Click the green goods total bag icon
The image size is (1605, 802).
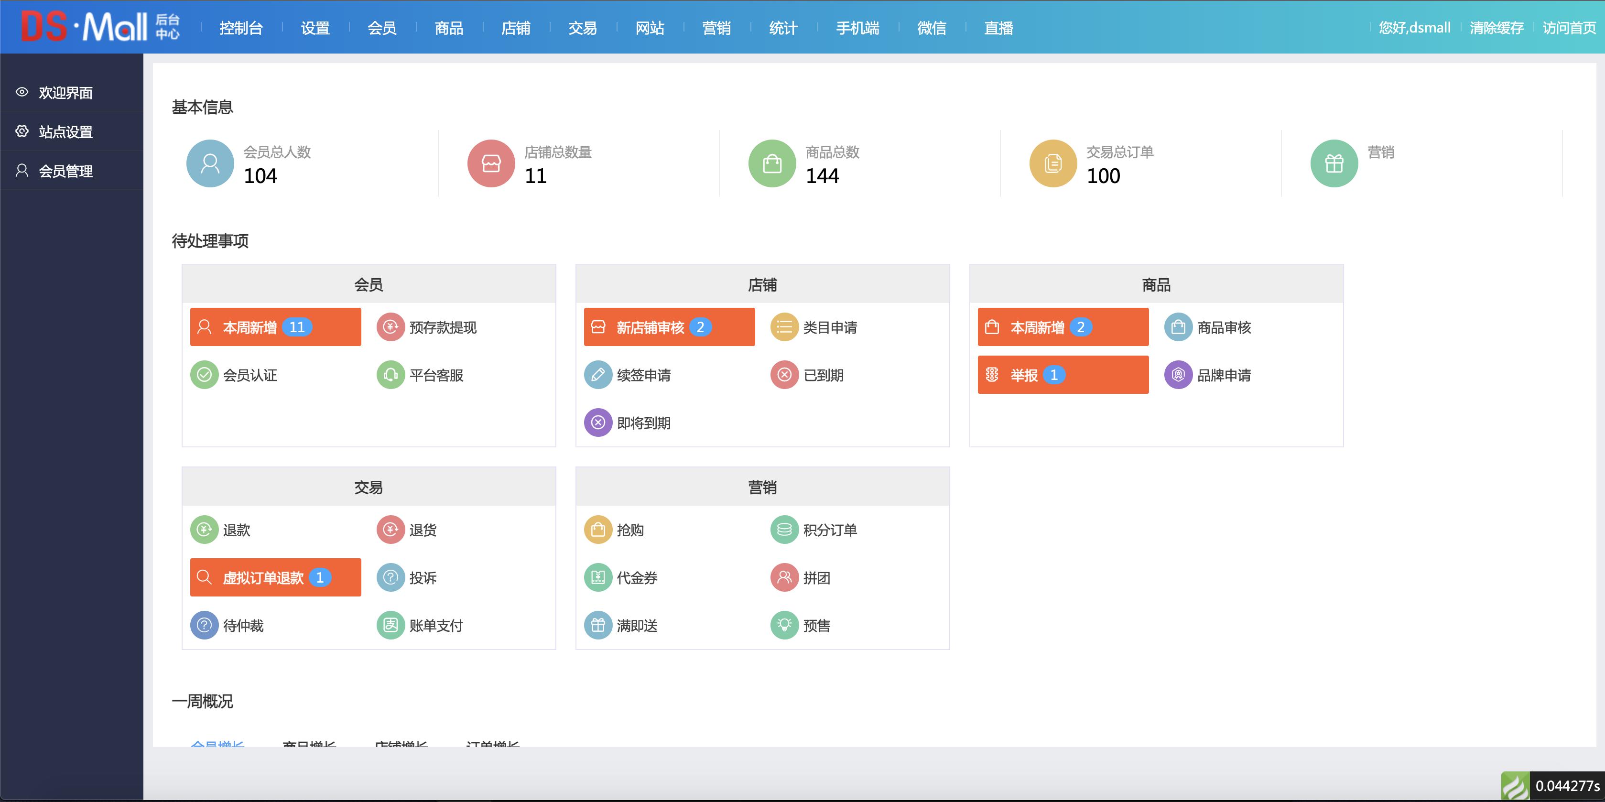tap(772, 163)
